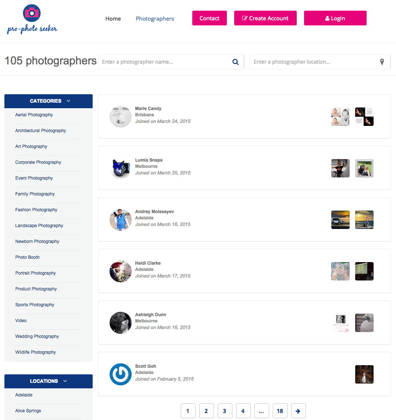Filter by Adelaide location

[x=24, y=395]
